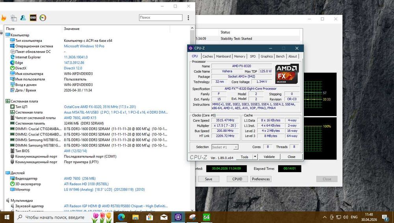Open the AMD 760G (256 МБ) video adapter link
Image resolution: width=394 pixels, height=223 pixels.
(x=80, y=178)
